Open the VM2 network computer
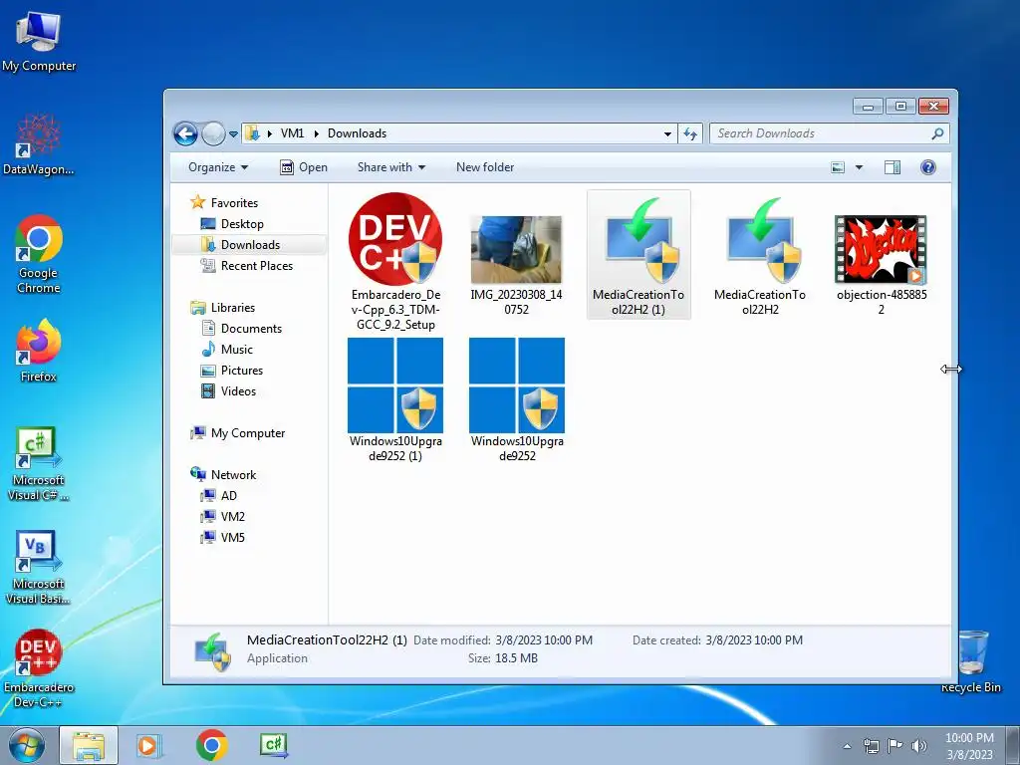The height and width of the screenshot is (765, 1020). point(223,517)
